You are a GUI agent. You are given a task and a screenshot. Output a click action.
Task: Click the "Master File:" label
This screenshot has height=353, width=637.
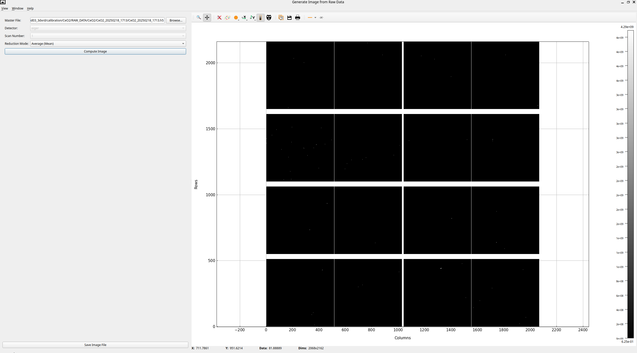[13, 20]
